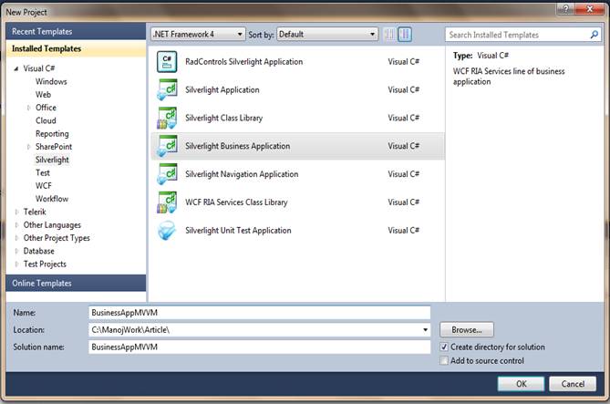This screenshot has width=610, height=404.
Task: Select the Cloud category
Action: pos(46,120)
